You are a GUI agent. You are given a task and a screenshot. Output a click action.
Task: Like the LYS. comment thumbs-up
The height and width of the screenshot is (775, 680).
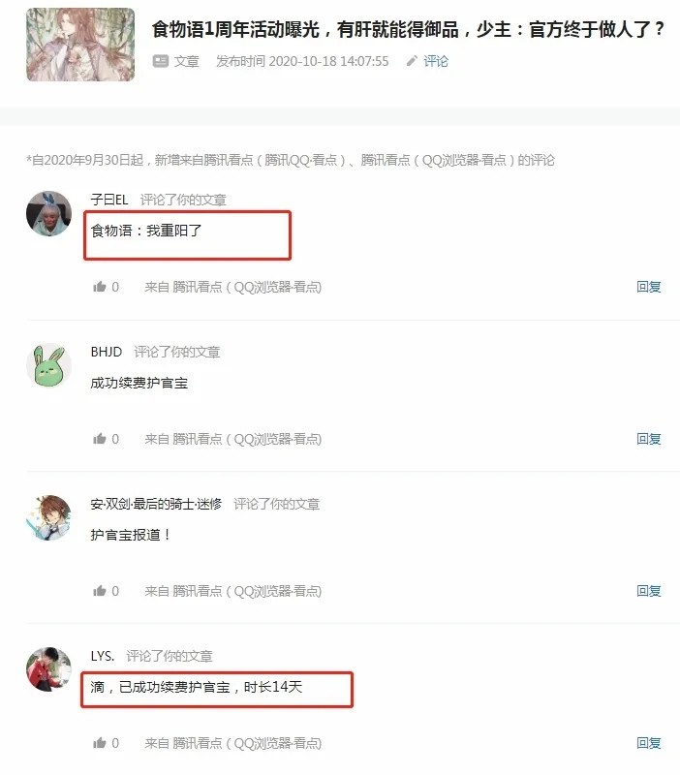coord(100,742)
